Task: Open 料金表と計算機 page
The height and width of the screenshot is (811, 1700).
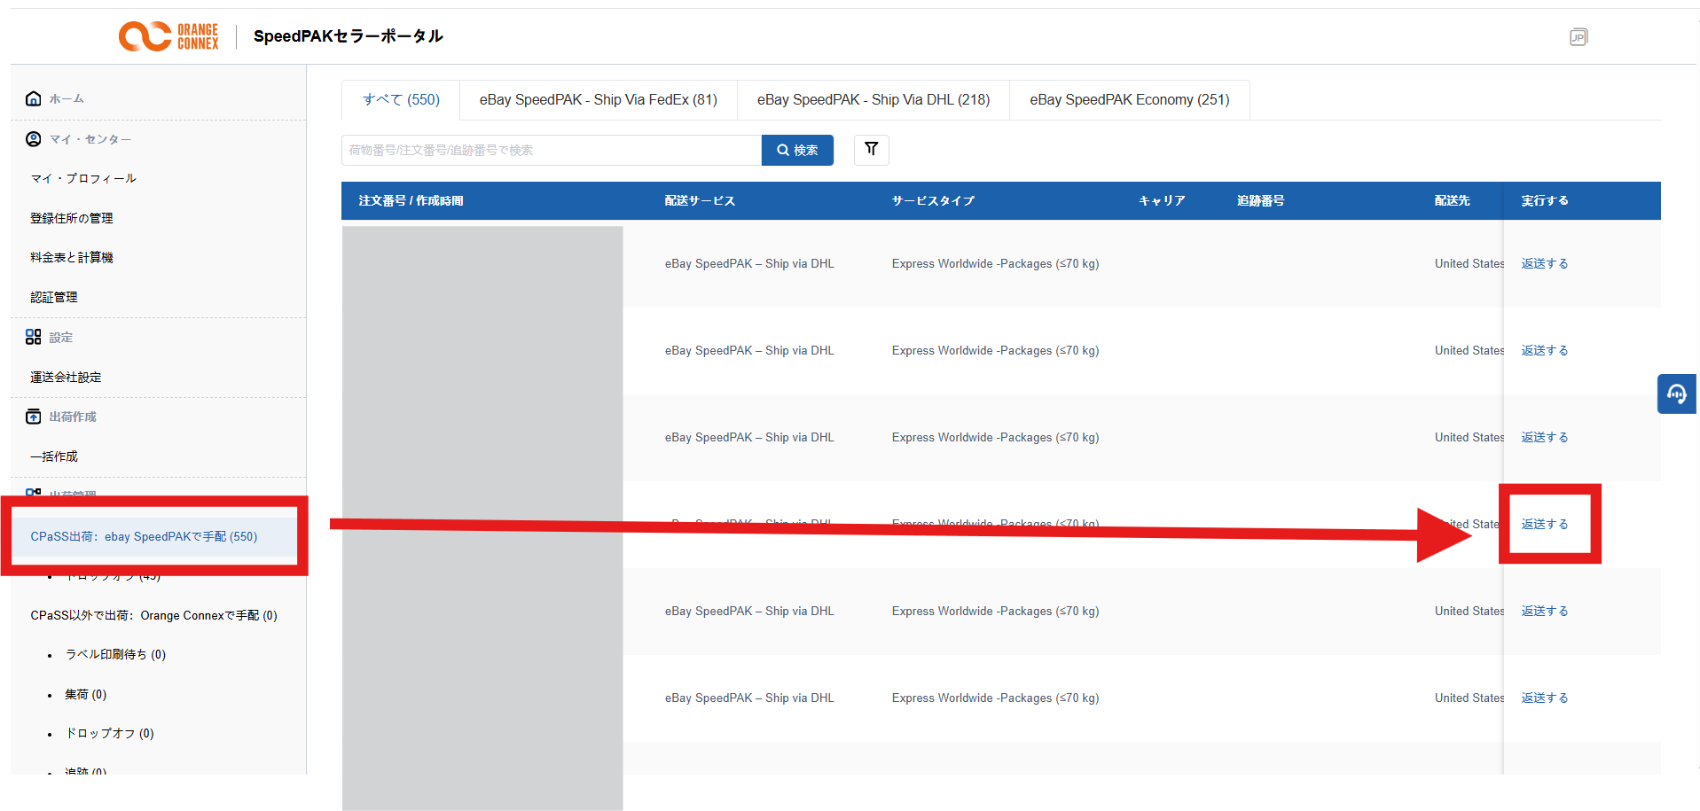Action: [x=72, y=257]
